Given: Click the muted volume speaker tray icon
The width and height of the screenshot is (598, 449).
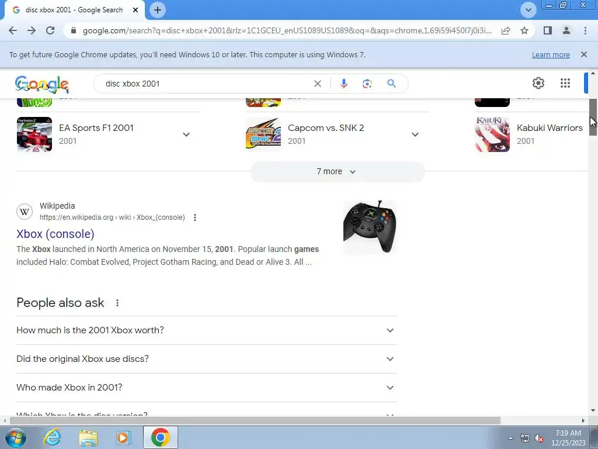Looking at the screenshot, I should [x=539, y=438].
